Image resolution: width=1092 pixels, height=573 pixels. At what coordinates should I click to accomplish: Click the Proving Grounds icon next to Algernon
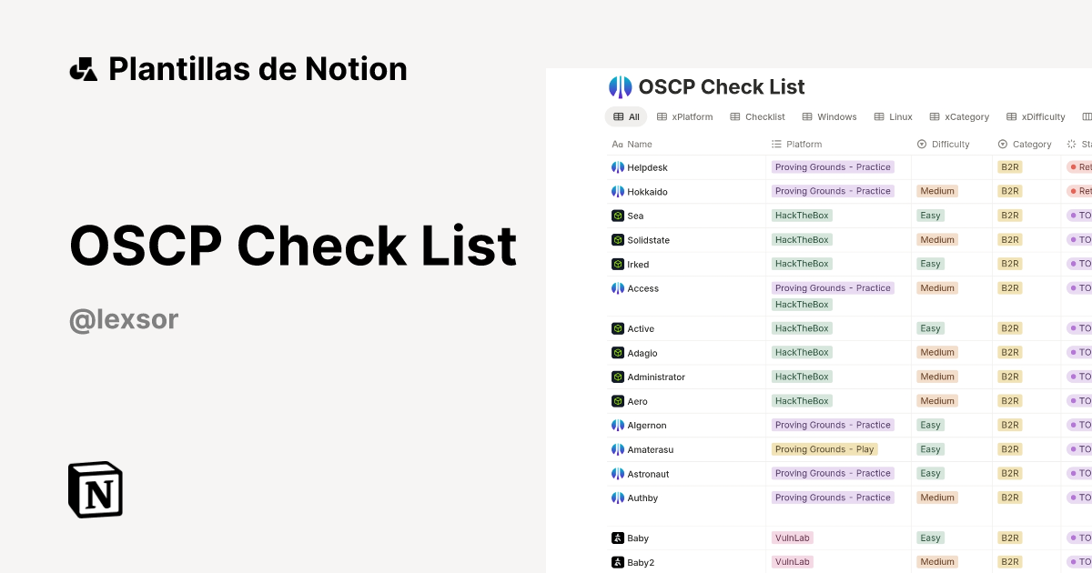(x=617, y=425)
